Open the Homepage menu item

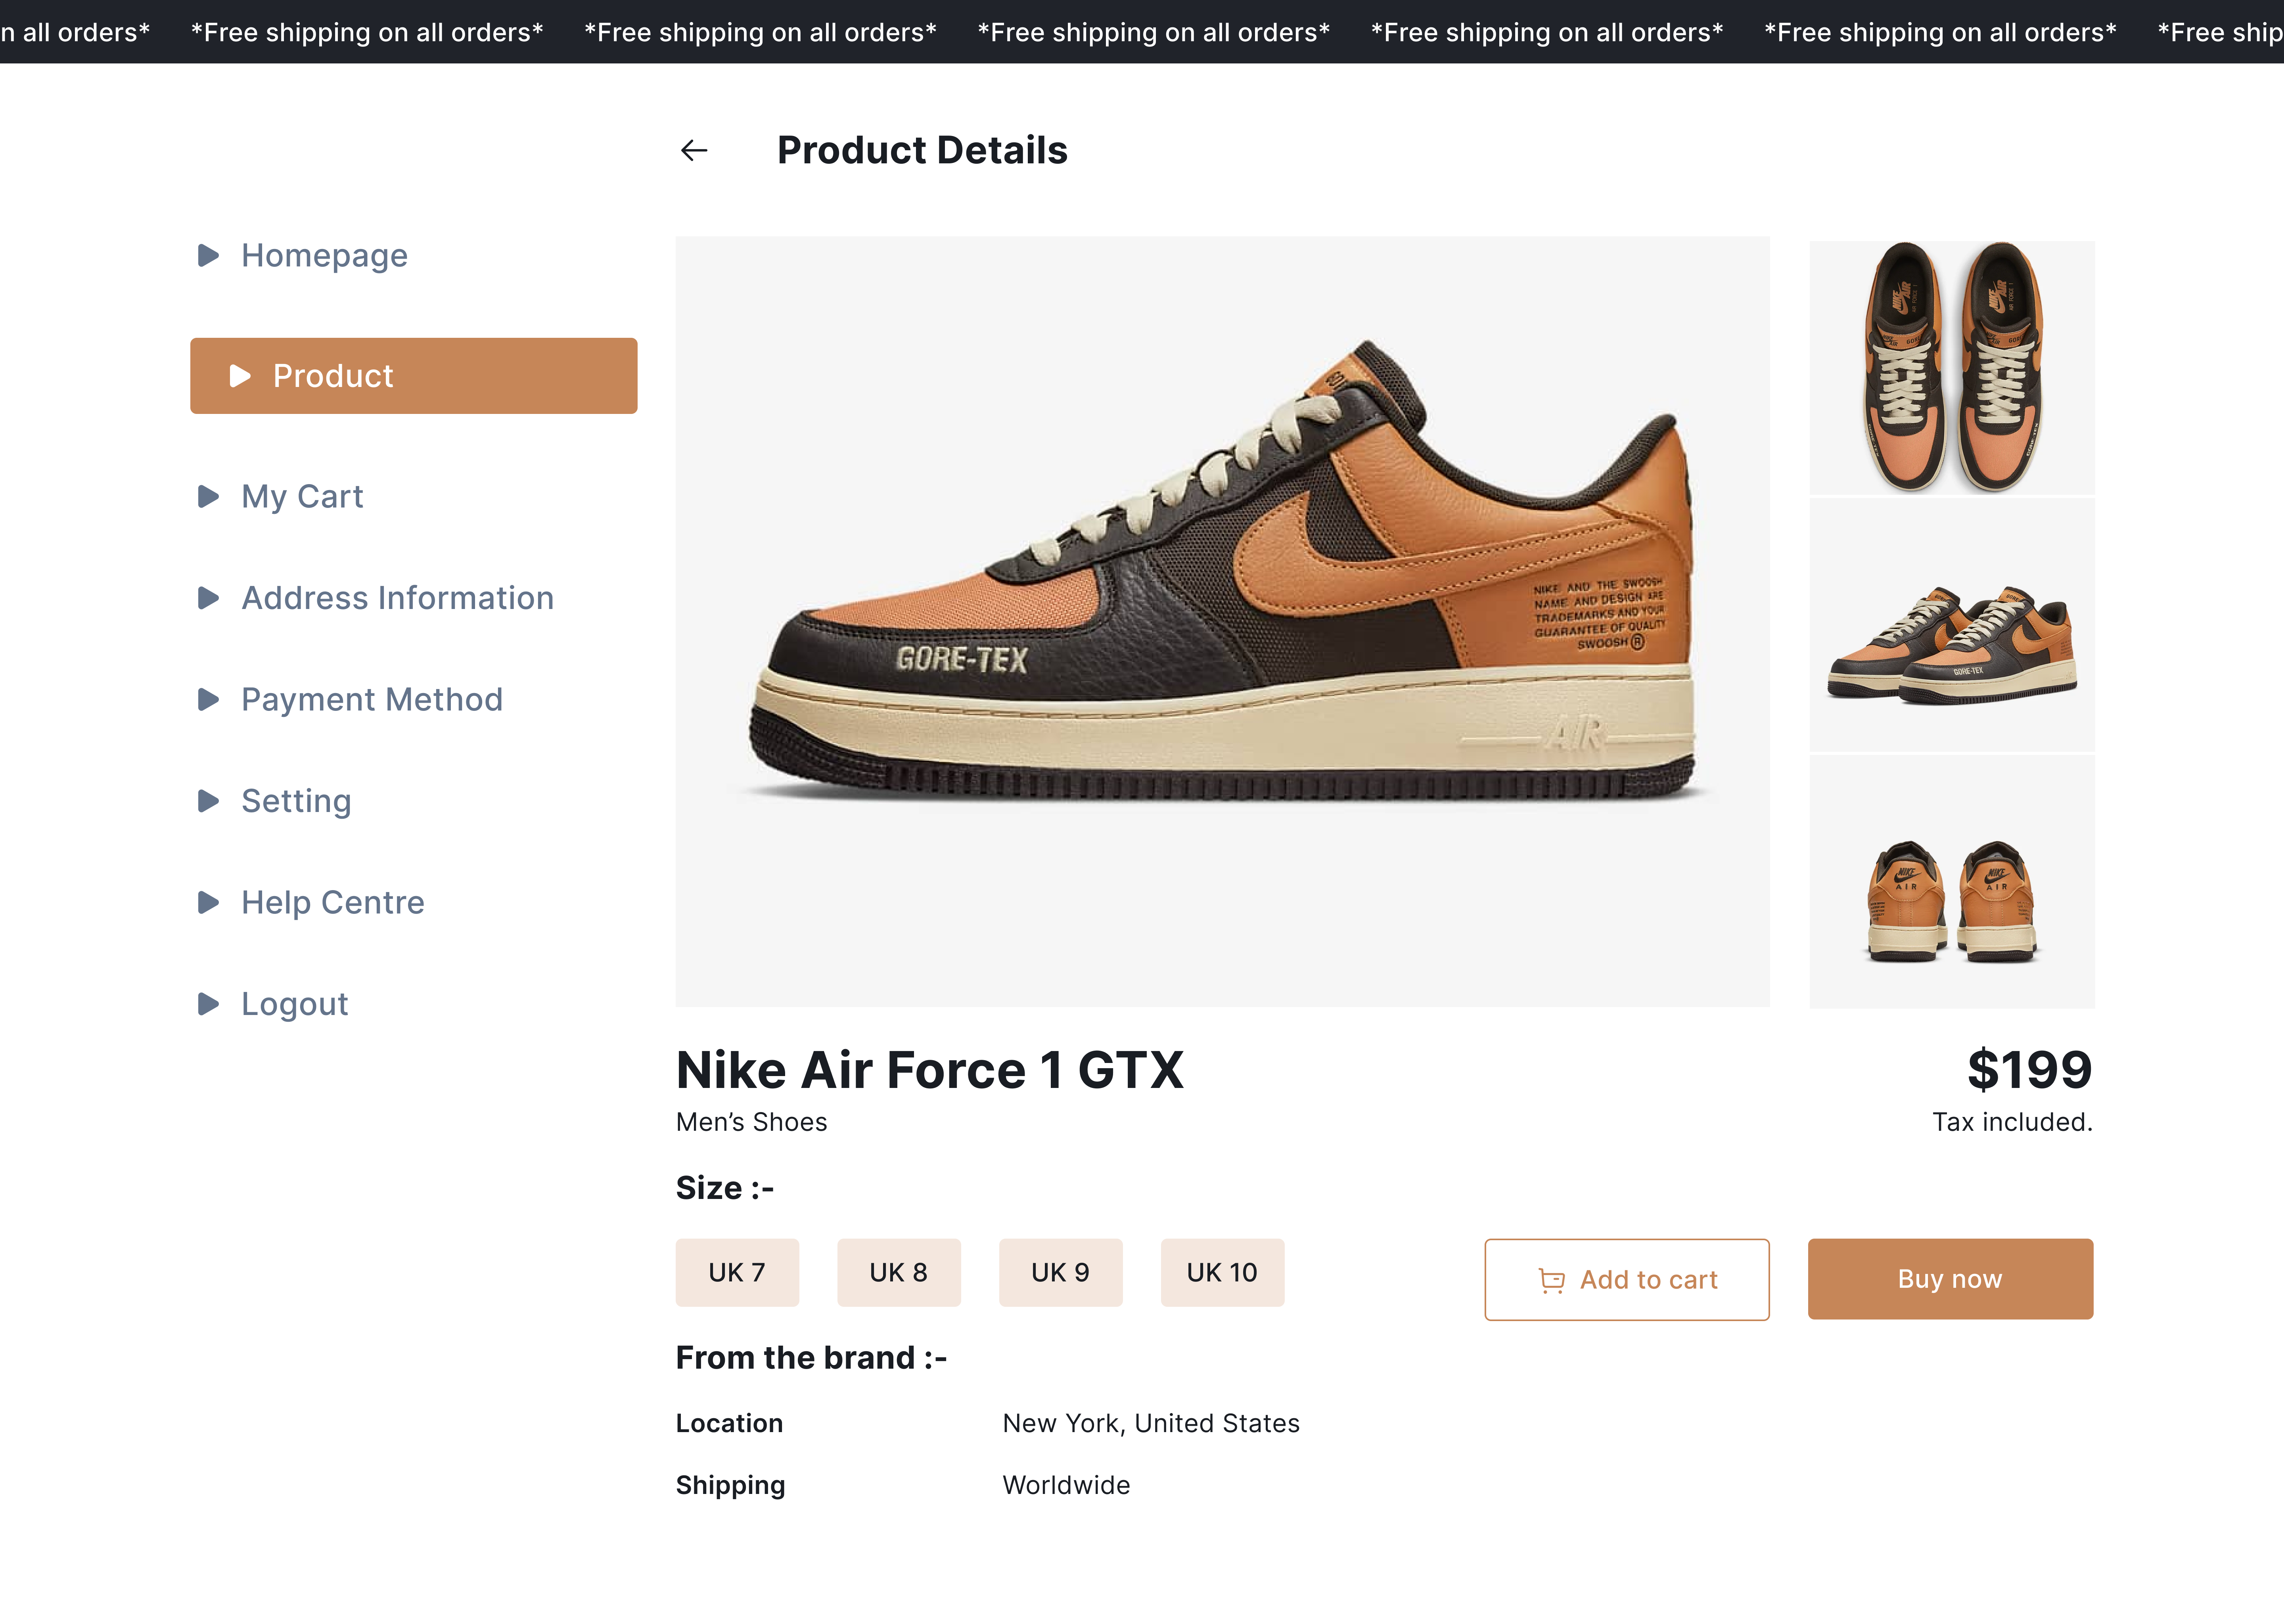tap(324, 256)
